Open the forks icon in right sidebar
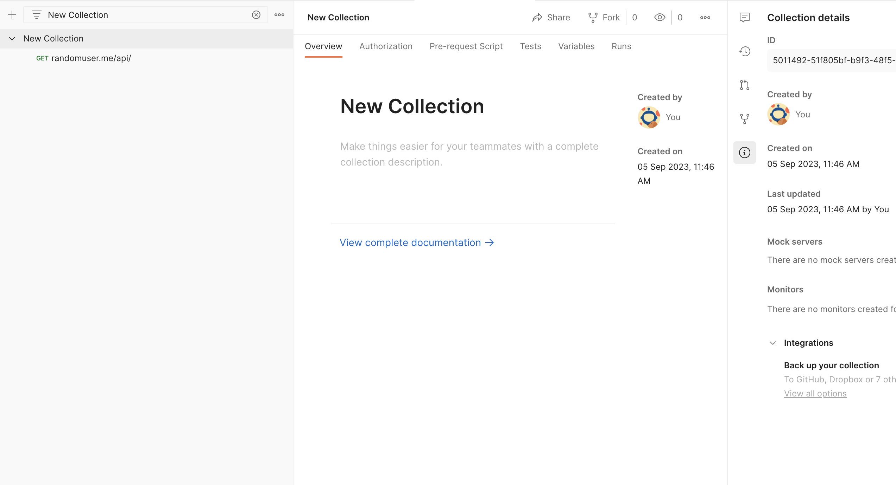The height and width of the screenshot is (485, 896). 745,119
